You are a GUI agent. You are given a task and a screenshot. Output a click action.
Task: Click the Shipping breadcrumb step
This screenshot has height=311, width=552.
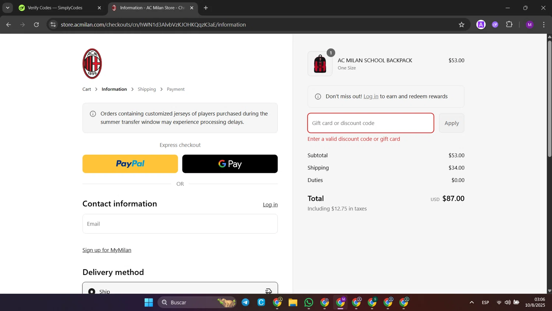click(147, 89)
